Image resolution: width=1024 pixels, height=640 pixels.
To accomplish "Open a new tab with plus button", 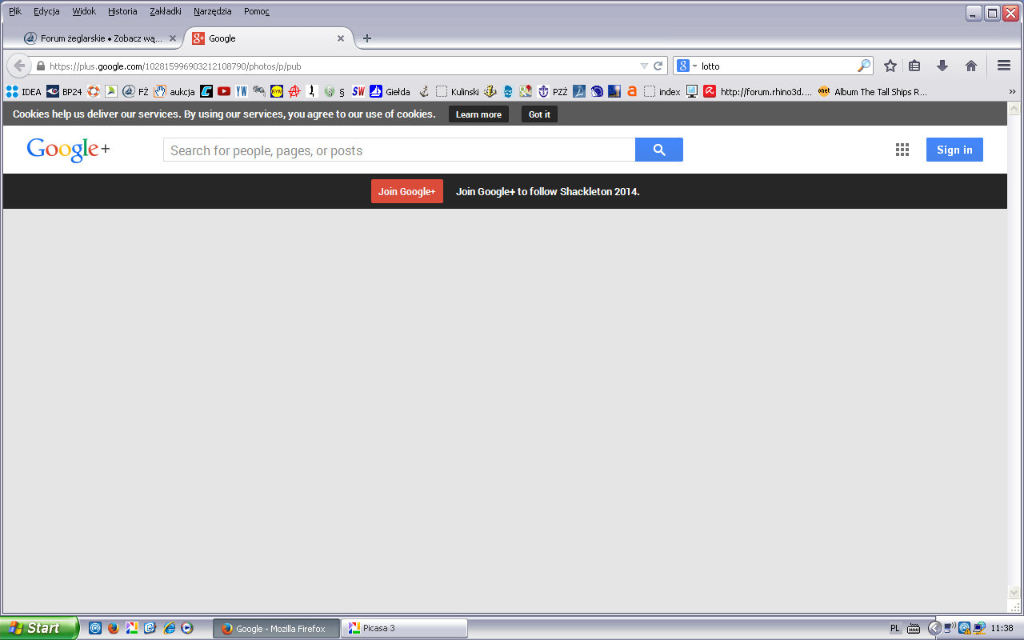I will tap(367, 38).
